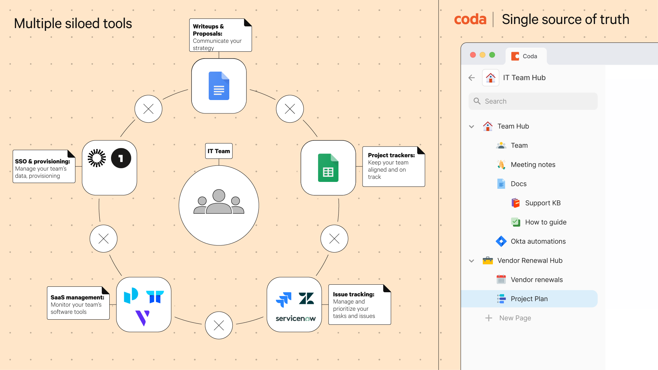This screenshot has width=658, height=370.
Task: Click the How to guide checkmark icon
Action: coord(515,222)
